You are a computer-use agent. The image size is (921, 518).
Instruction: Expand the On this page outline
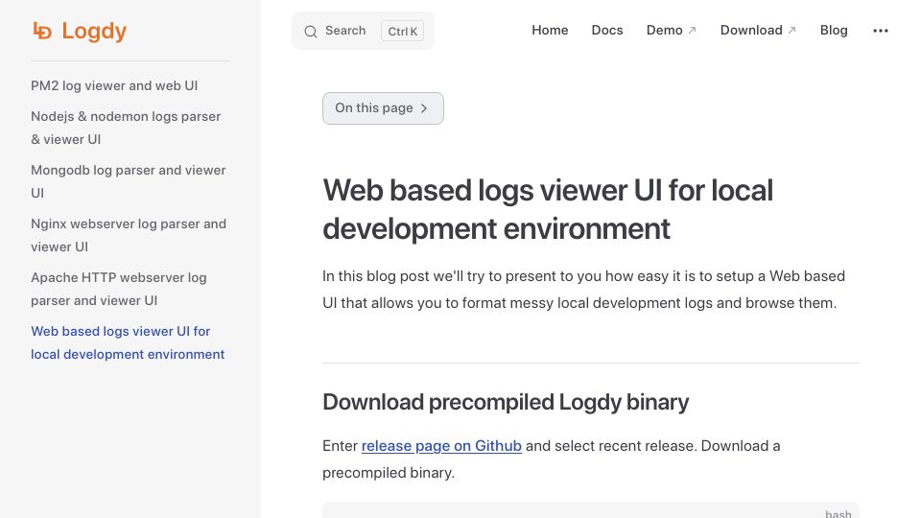click(383, 108)
